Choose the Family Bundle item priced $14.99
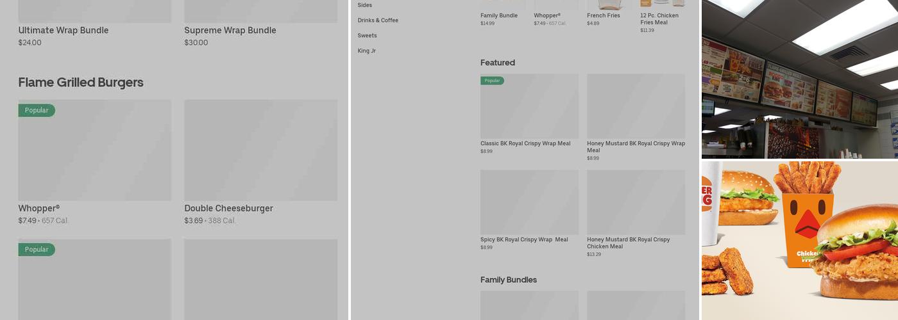Screen dimensions: 898x320 coord(499,15)
